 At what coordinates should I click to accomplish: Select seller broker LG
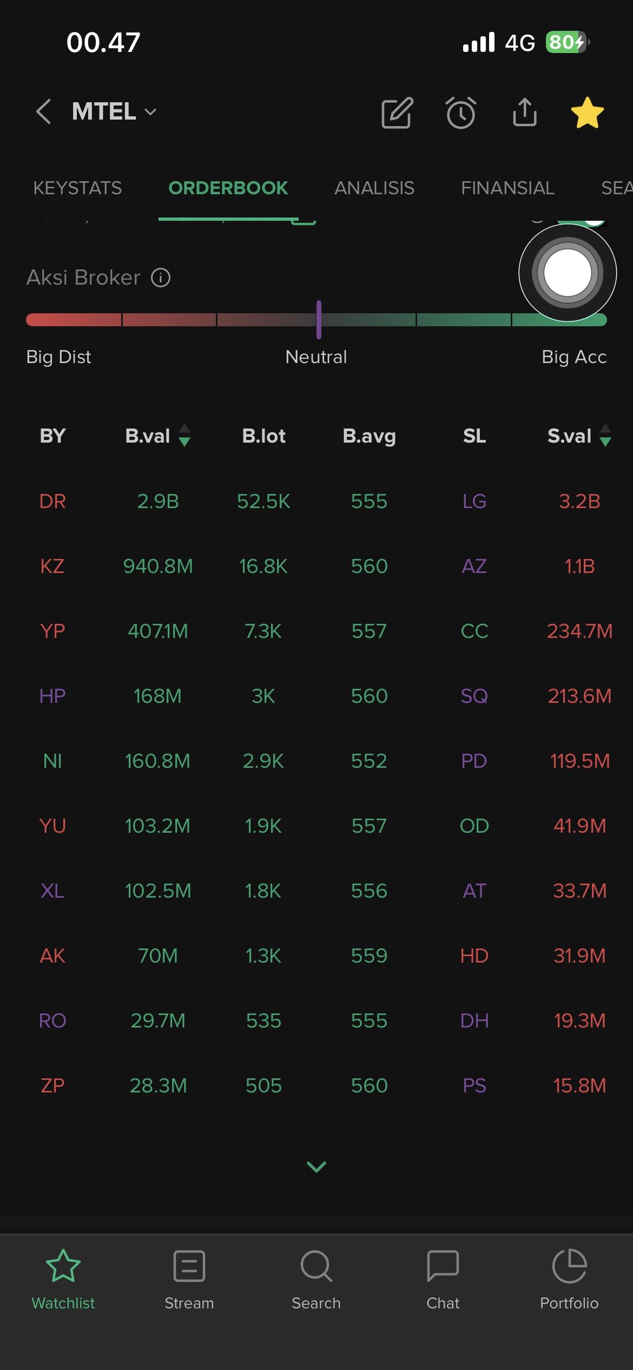click(474, 502)
